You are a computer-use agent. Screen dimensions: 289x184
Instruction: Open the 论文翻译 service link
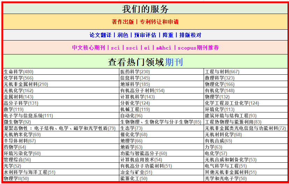point(100,35)
